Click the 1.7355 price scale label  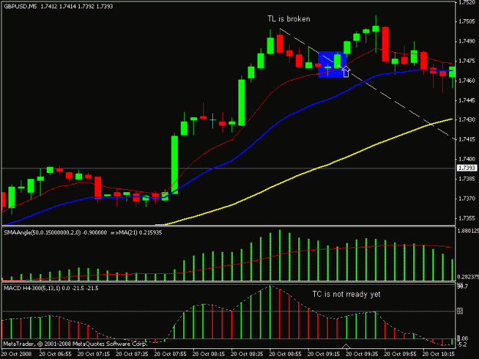pos(467,218)
